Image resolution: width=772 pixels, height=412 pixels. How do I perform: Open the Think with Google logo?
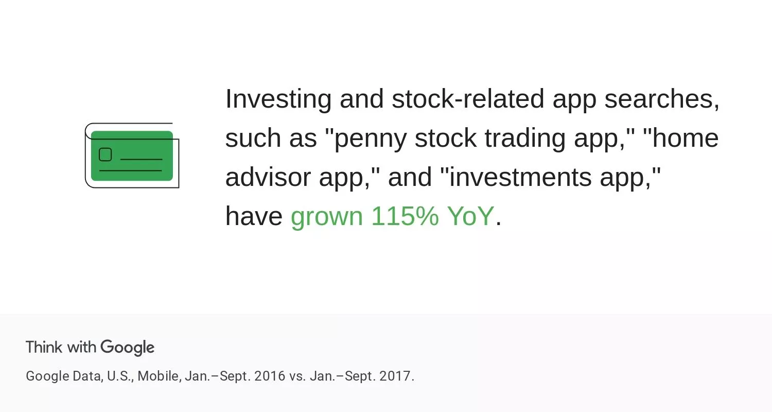tap(90, 348)
